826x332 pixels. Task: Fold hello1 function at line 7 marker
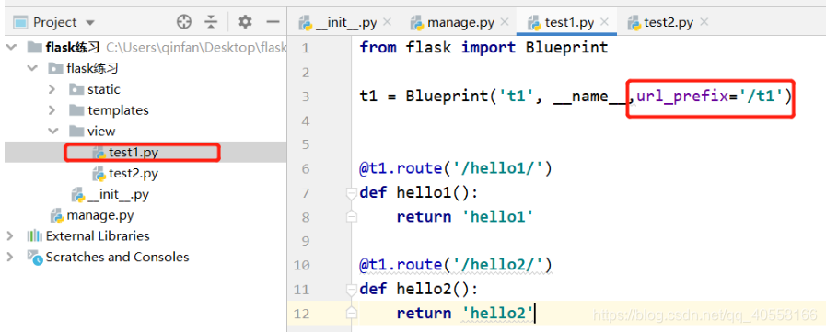tap(351, 194)
